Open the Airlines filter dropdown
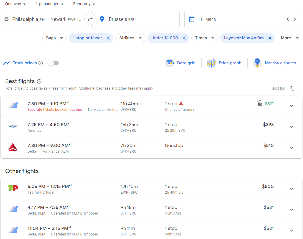Image resolution: width=303 pixels, height=239 pixels. (130, 38)
